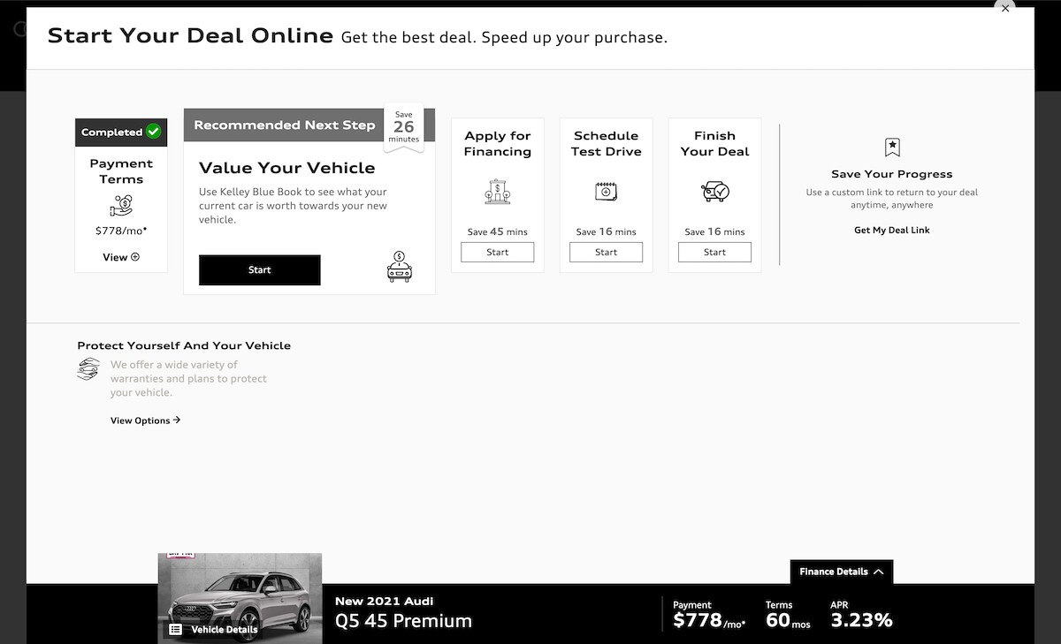Click Get My Deal Link

coord(892,231)
